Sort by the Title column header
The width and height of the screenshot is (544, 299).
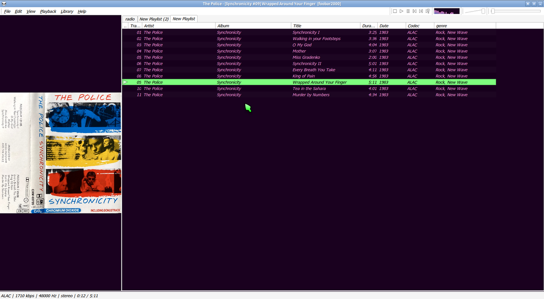326,26
